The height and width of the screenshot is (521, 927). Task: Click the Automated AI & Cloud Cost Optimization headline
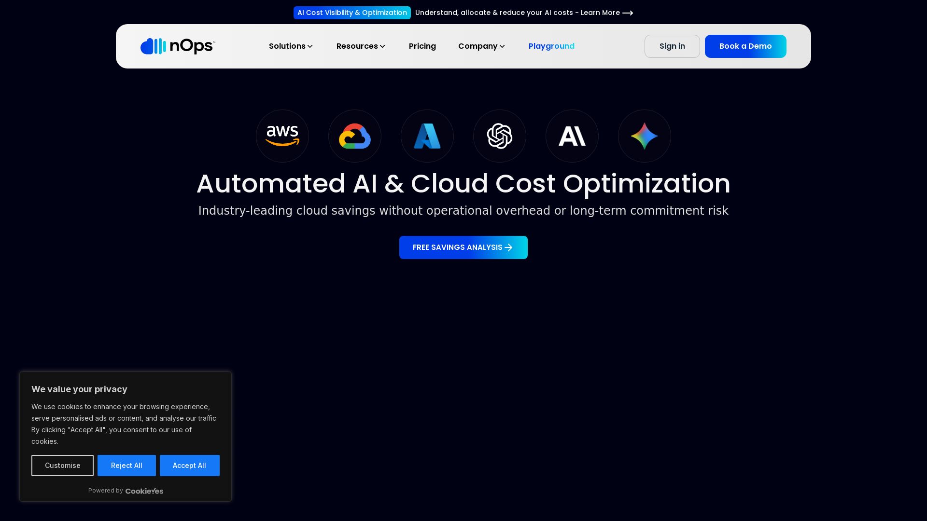pyautogui.click(x=463, y=184)
